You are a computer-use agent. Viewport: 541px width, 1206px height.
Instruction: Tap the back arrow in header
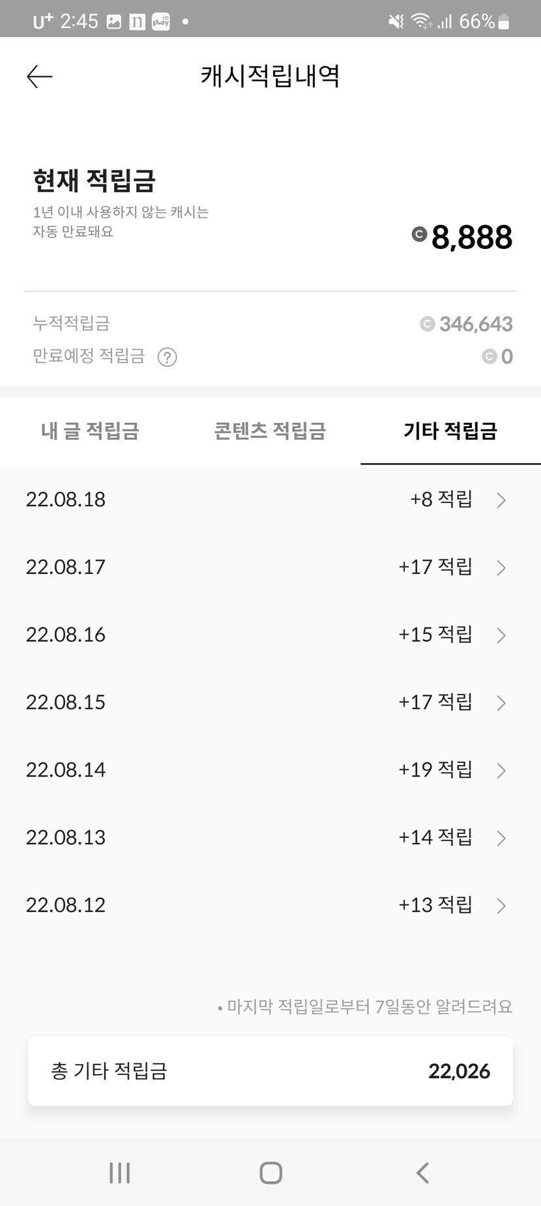[39, 77]
